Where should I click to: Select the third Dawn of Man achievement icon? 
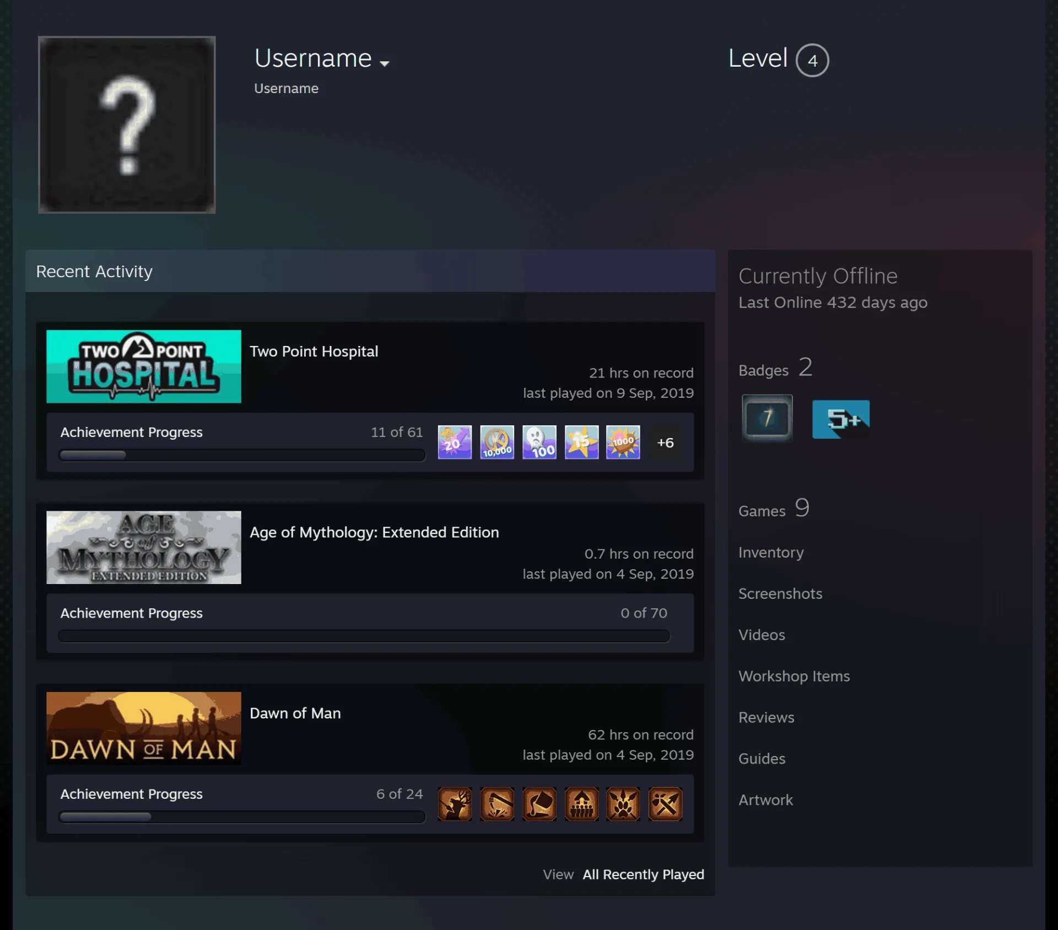coord(539,804)
